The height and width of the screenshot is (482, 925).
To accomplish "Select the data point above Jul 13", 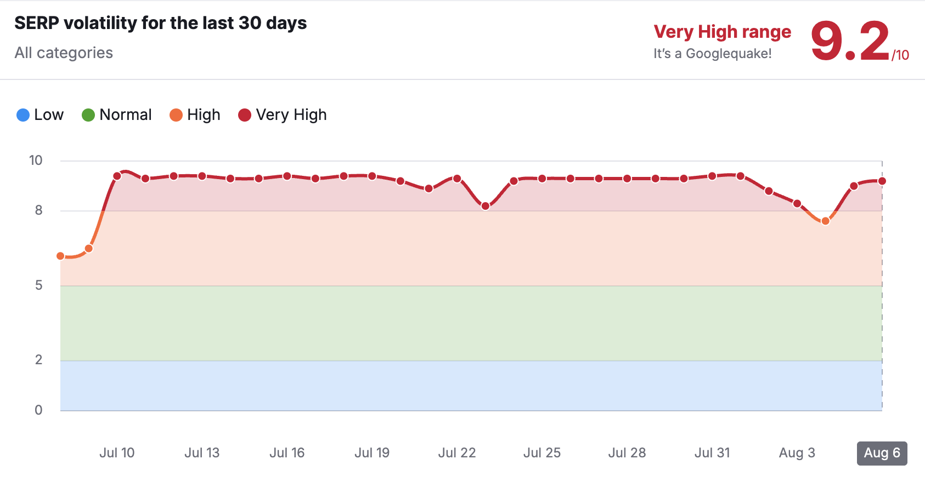I will pyautogui.click(x=202, y=176).
